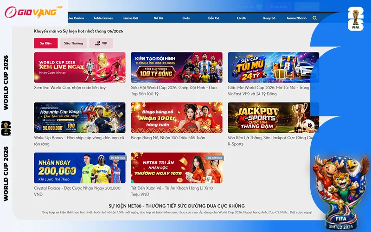This screenshot has width=371, height=232.
Task: Click the 'SỰ KIỆN NET88 - THƯỞNG TIẾP SỨC' heading
Action: click(x=177, y=206)
